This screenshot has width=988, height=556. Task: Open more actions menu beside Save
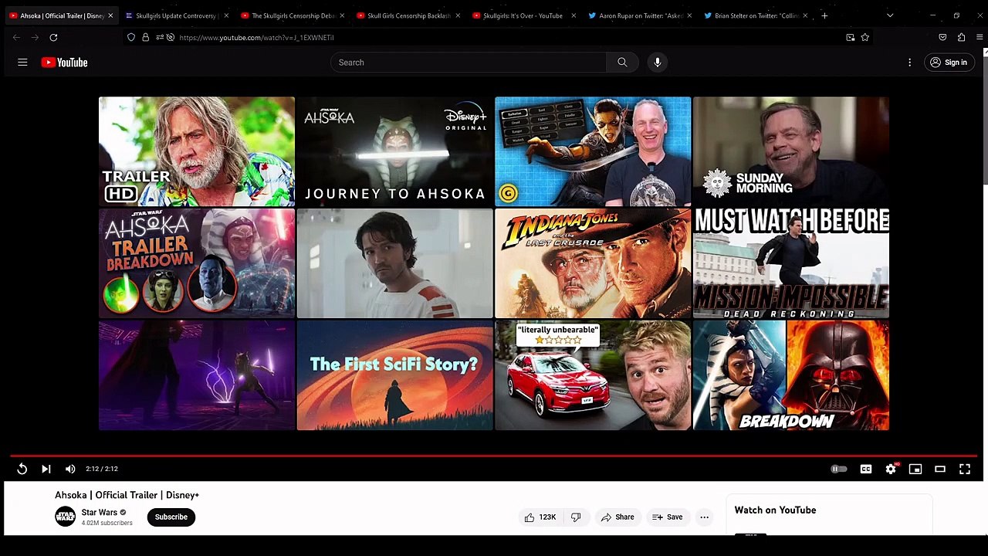point(704,517)
